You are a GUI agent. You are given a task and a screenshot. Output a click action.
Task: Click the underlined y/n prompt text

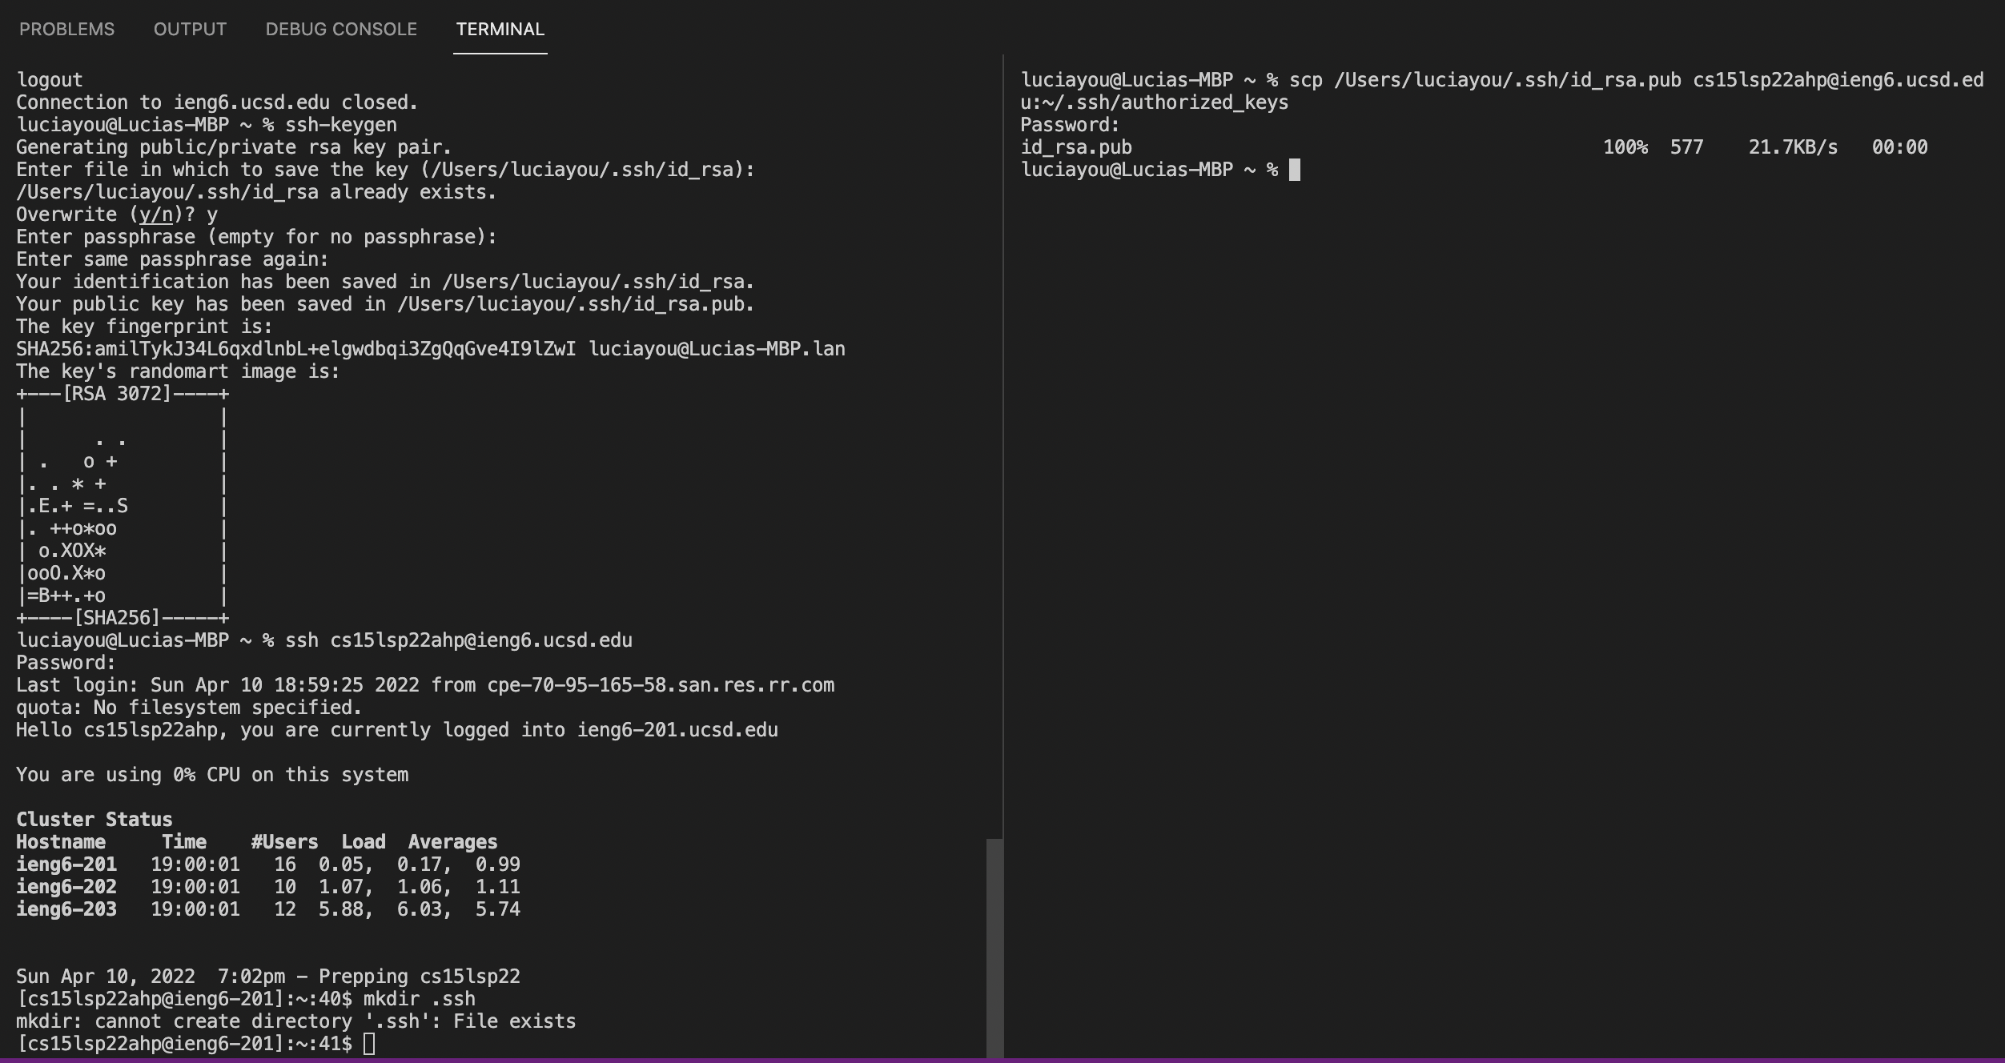[x=157, y=214]
